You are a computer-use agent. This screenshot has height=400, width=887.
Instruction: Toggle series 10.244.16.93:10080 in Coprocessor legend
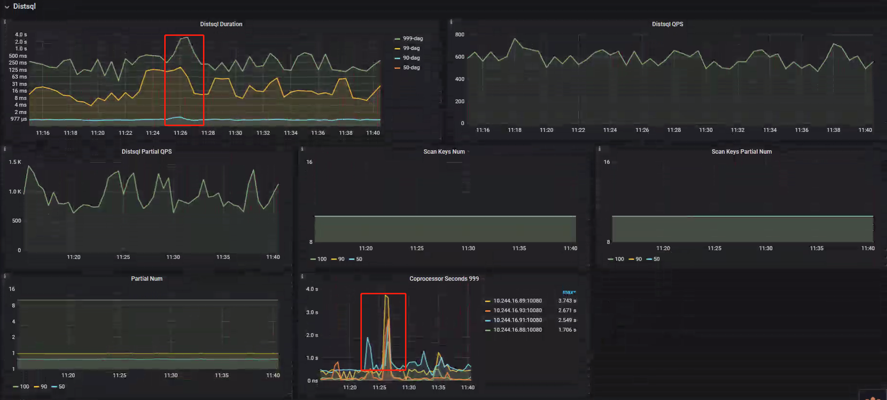tap(517, 310)
